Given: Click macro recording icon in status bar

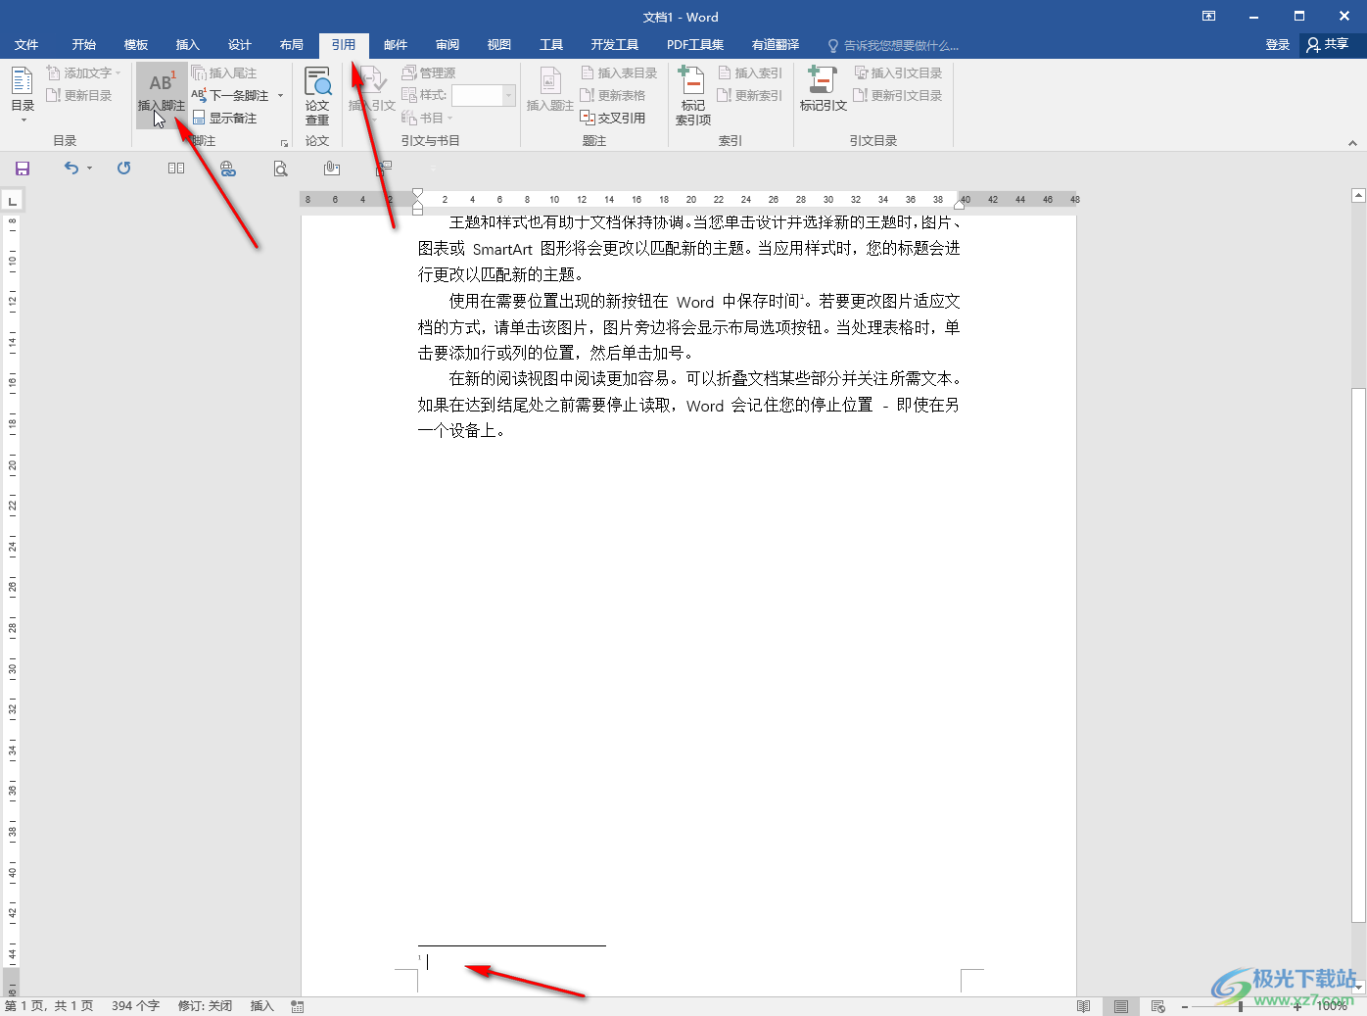Looking at the screenshot, I should pos(298,1006).
